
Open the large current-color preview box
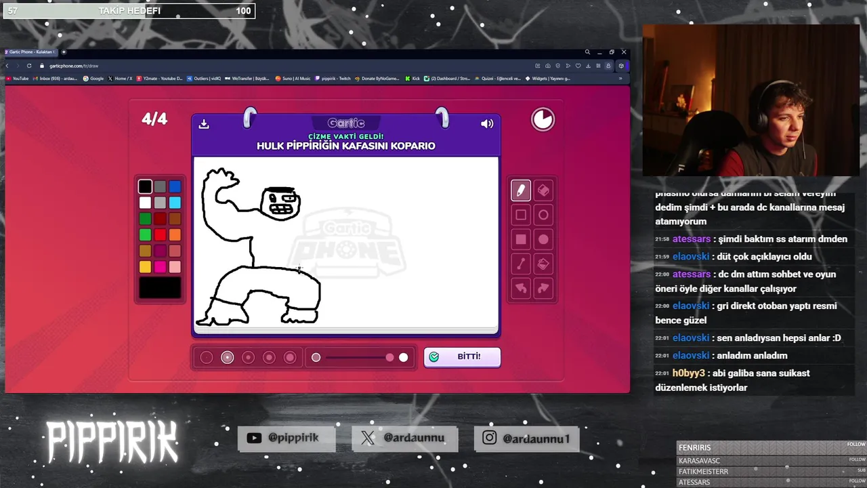coord(160,288)
